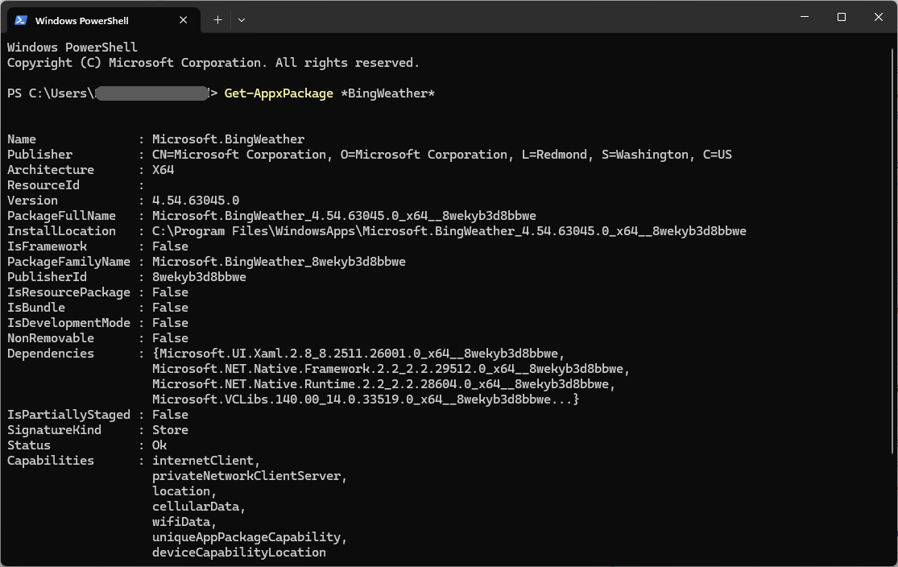Screen dimensions: 898x567
Task: Click the Microsoft.NET.Native.Framework dependency line
Action: (391, 369)
